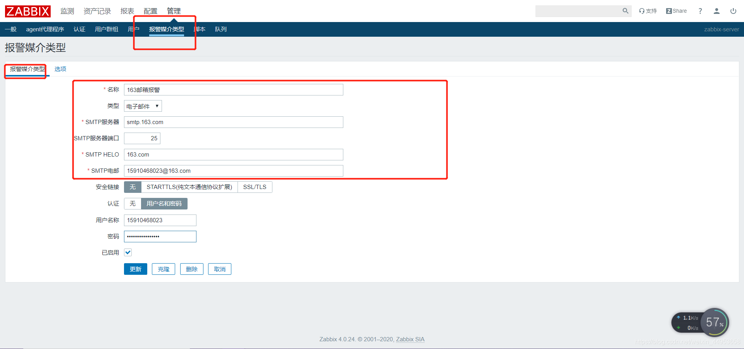Click the 取消 button
Screen dimensions: 744x349
(220, 269)
